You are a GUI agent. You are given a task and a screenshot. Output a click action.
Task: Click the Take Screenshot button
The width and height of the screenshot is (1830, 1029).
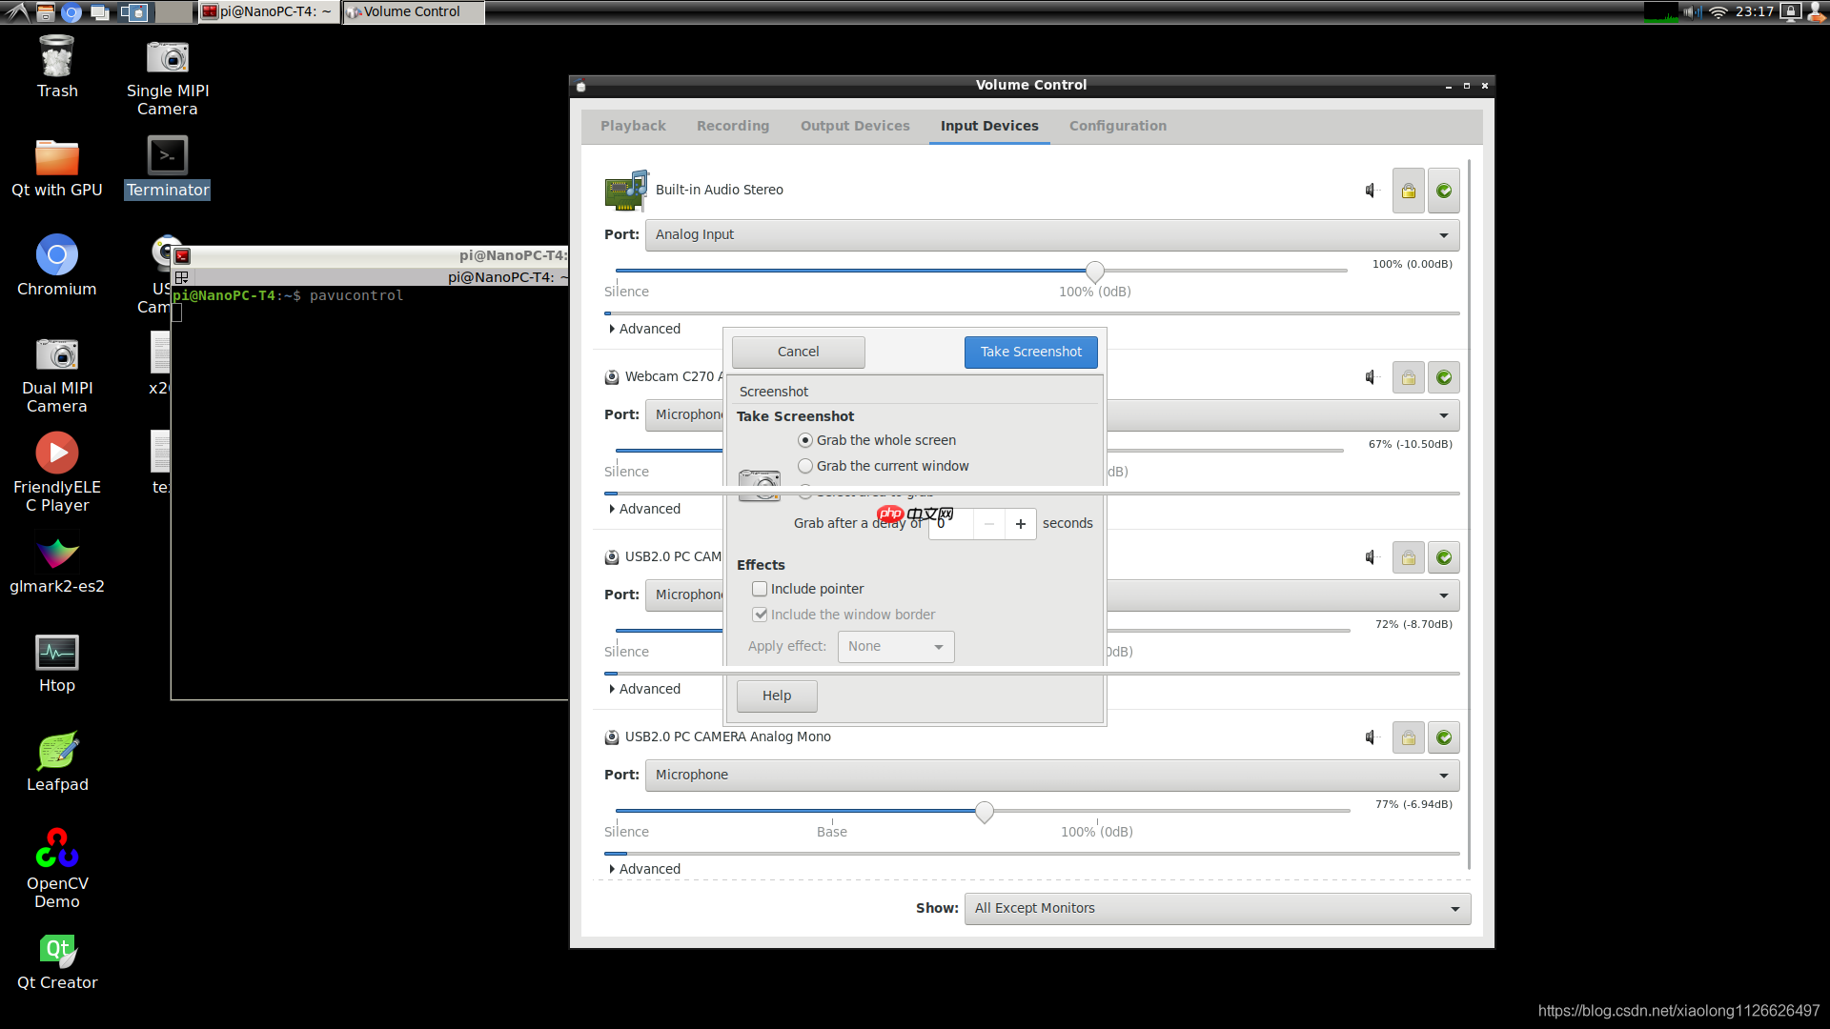[x=1030, y=352]
